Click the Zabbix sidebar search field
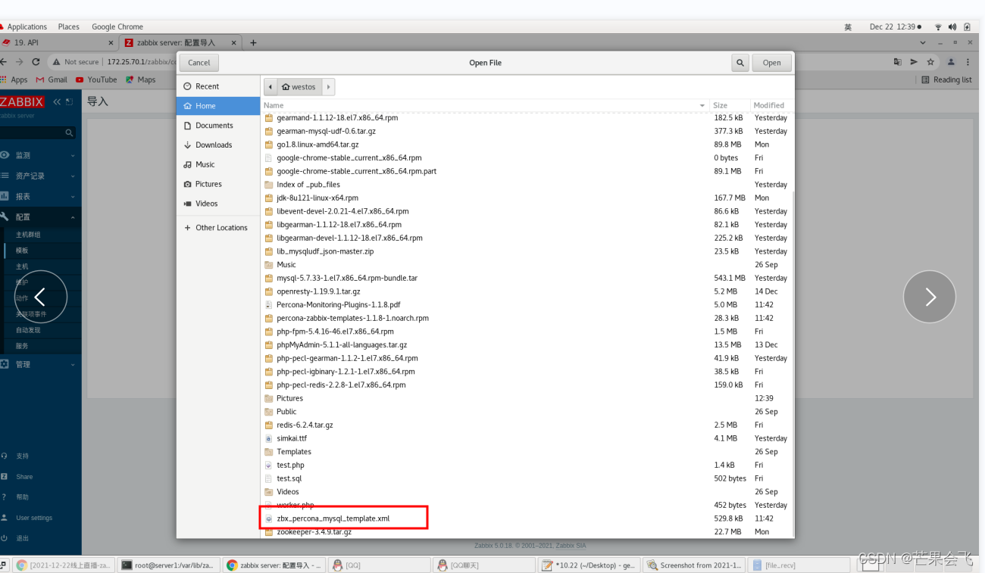This screenshot has width=985, height=573. (37, 132)
